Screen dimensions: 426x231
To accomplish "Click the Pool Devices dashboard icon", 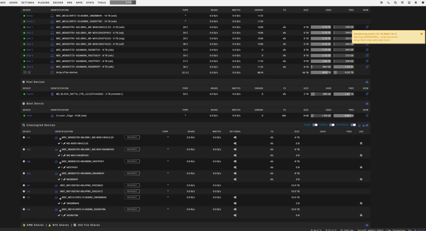I will point(367,82).
